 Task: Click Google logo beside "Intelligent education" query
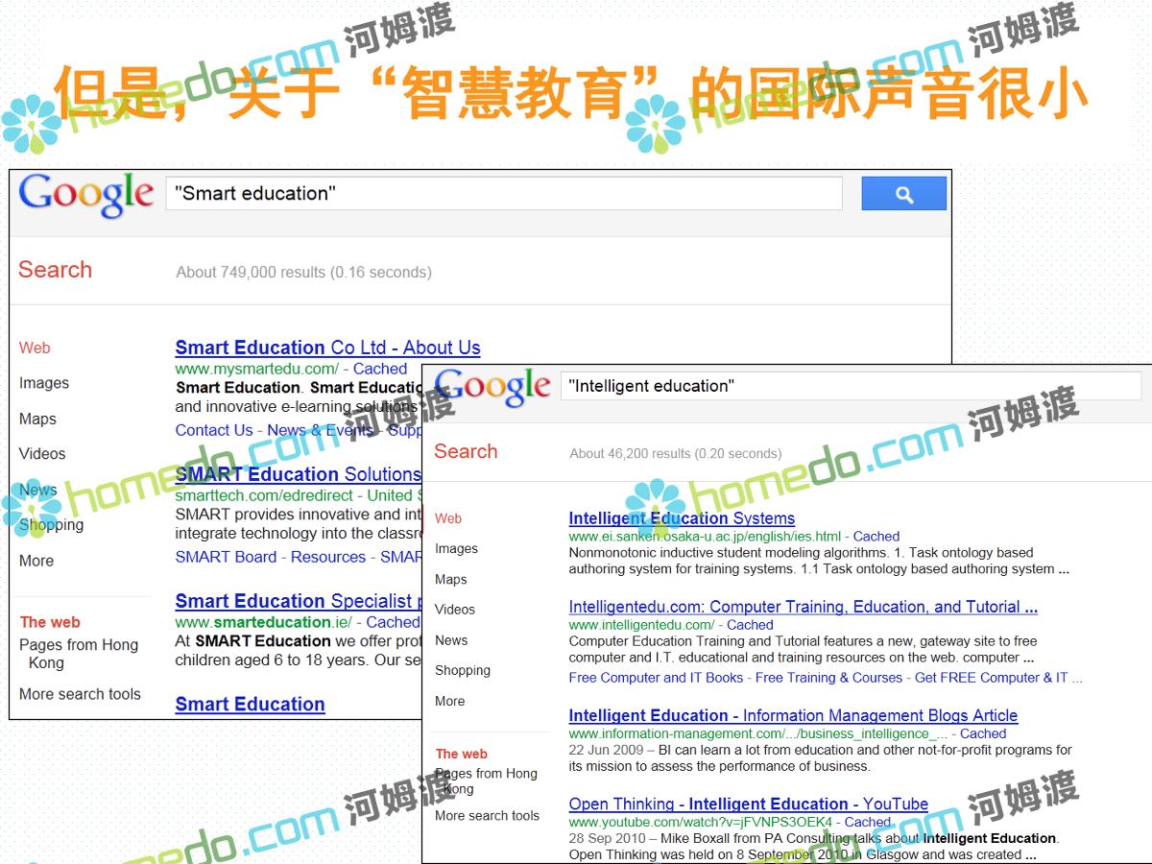click(492, 387)
